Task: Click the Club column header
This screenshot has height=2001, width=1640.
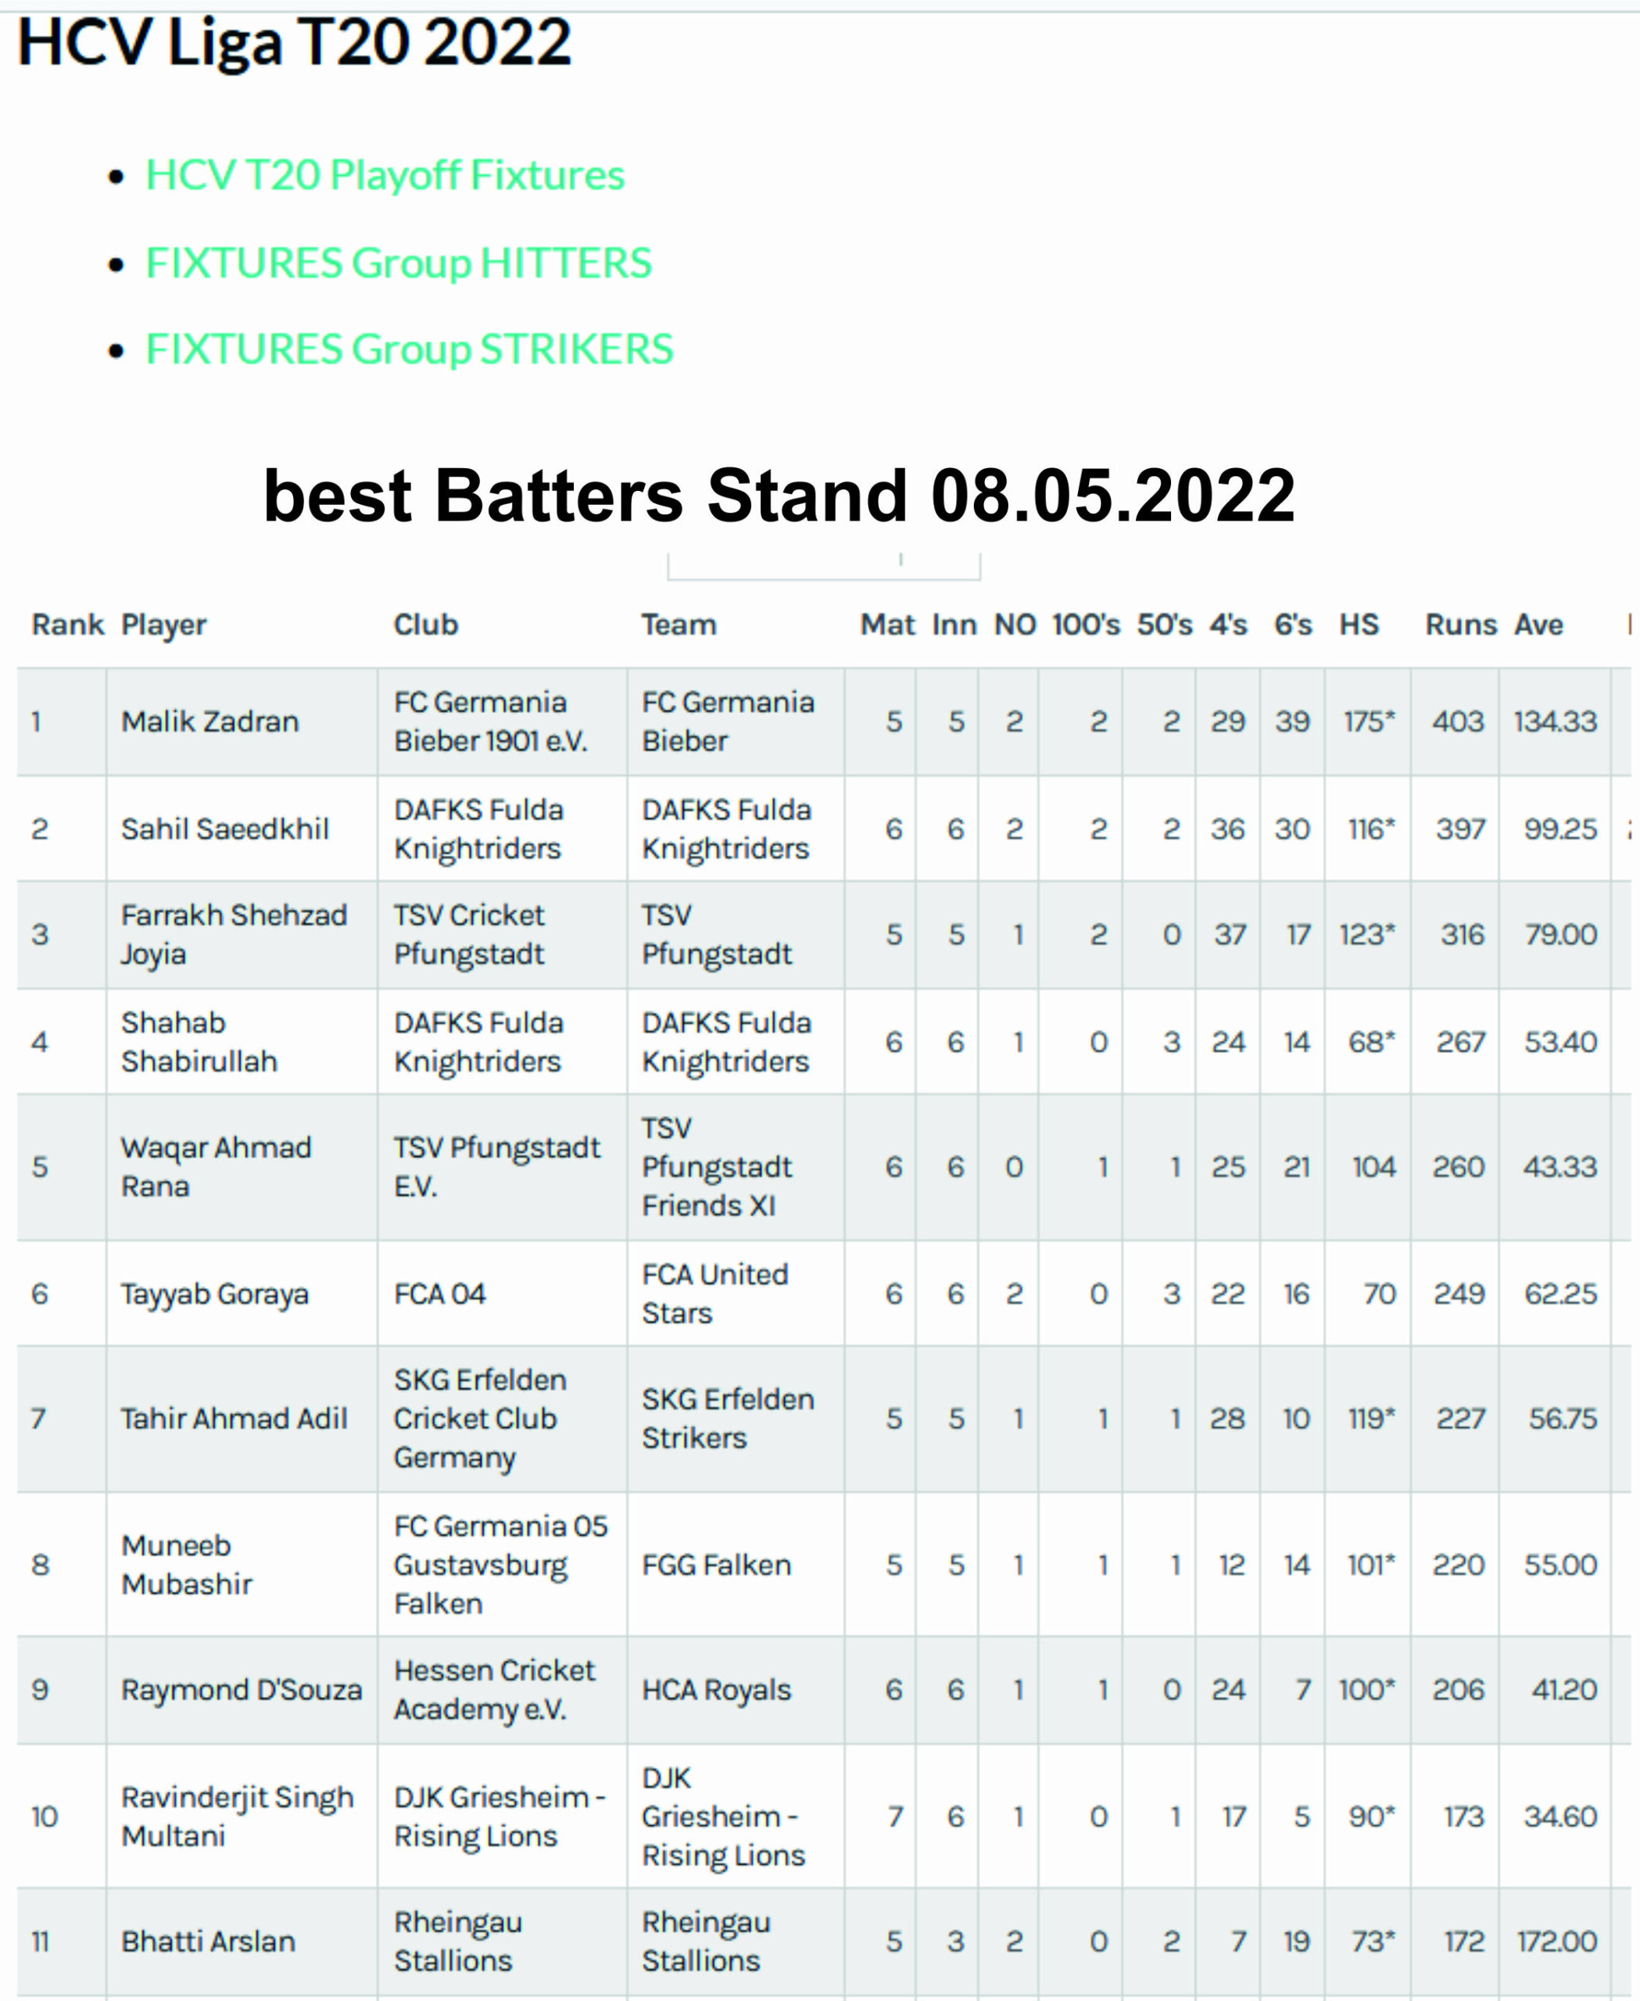Action: point(425,625)
